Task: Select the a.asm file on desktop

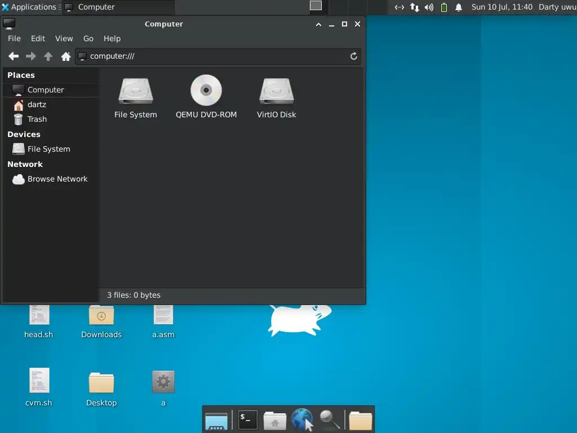Action: pyautogui.click(x=163, y=321)
